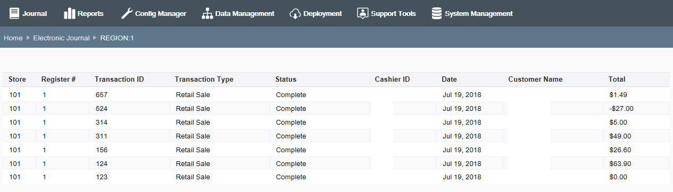Click total $49.00

tap(620, 136)
